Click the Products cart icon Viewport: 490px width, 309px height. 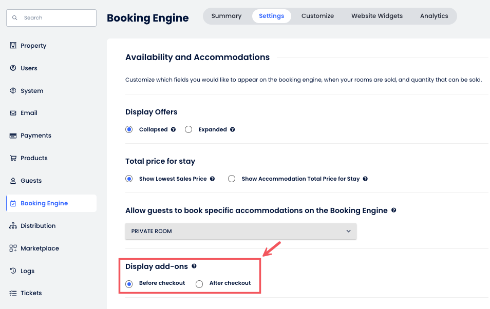coord(13,158)
